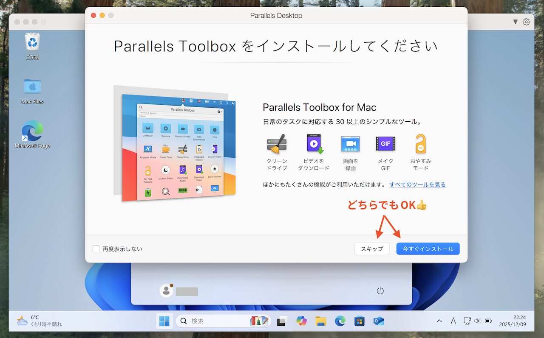Click the 今すぐインストール button
544x338 pixels.
[428, 249]
